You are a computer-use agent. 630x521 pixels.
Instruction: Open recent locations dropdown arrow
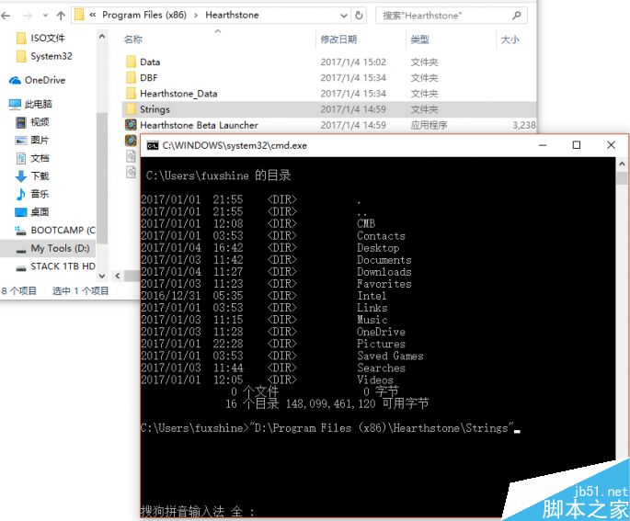[x=45, y=16]
